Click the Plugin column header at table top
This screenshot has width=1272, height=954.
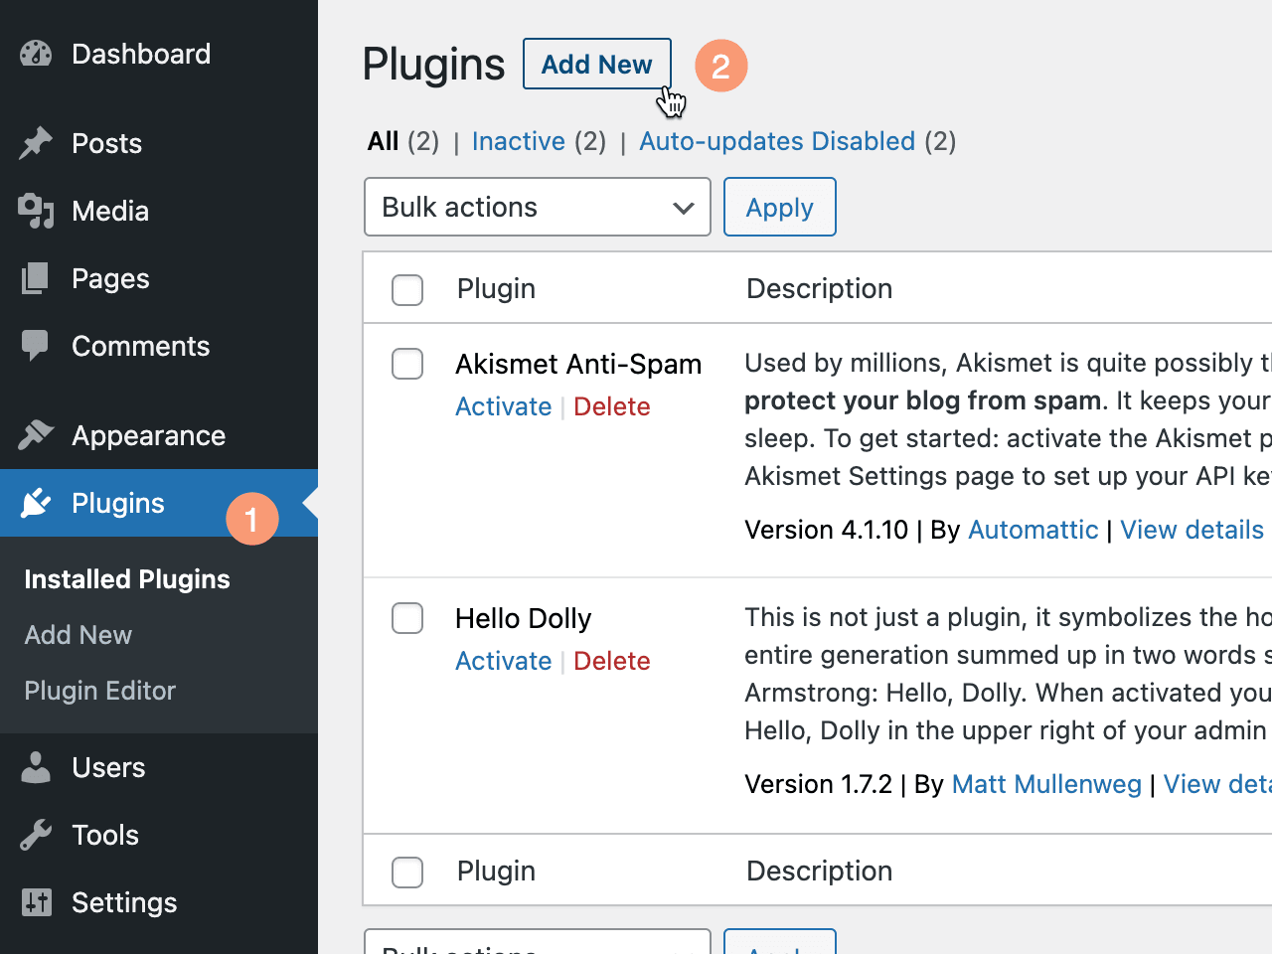[496, 289]
